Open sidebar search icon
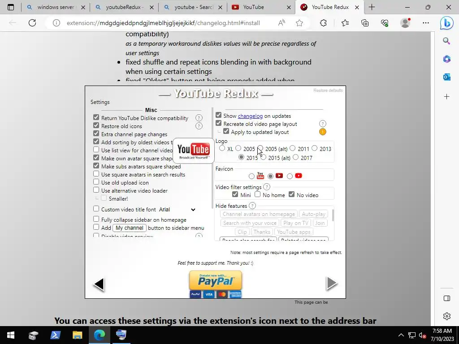Screen dimensions: 459x344 447,41
